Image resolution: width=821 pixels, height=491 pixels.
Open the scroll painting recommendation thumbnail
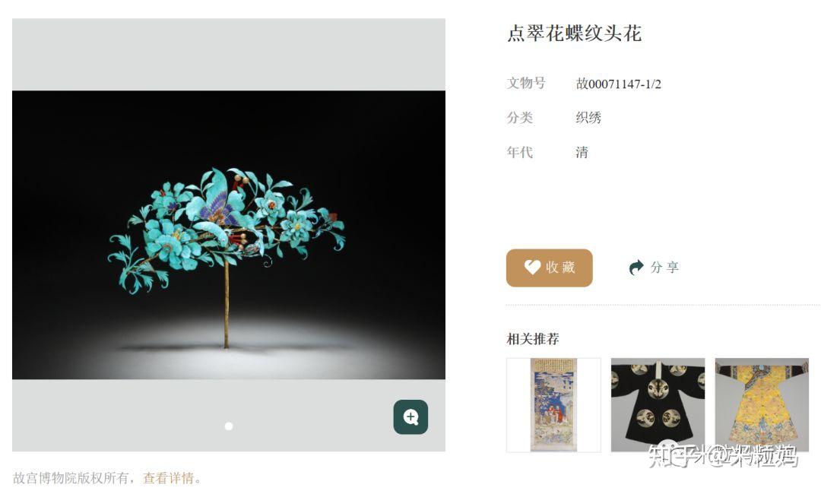click(x=553, y=404)
